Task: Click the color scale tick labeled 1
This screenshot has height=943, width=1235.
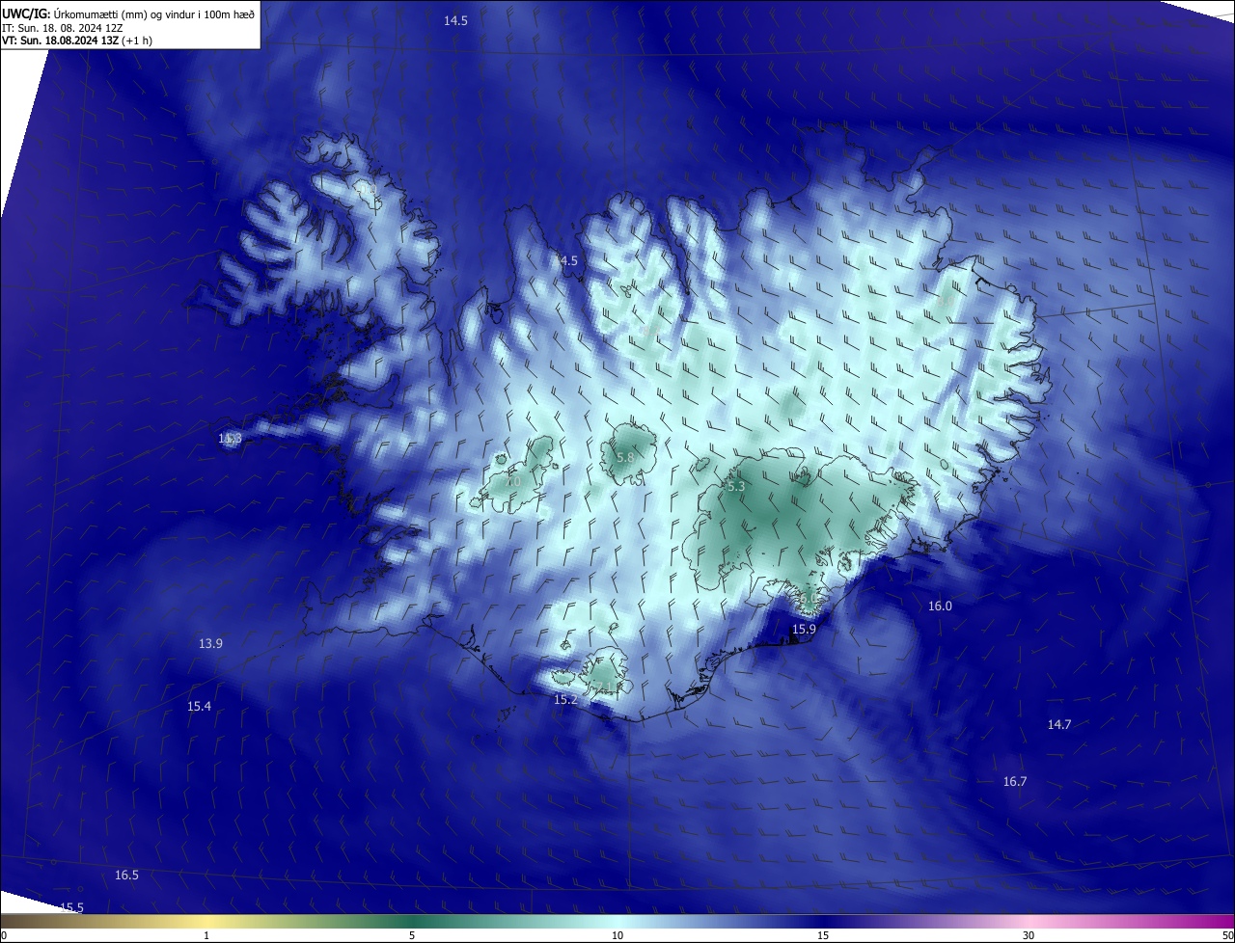Action: (206, 935)
